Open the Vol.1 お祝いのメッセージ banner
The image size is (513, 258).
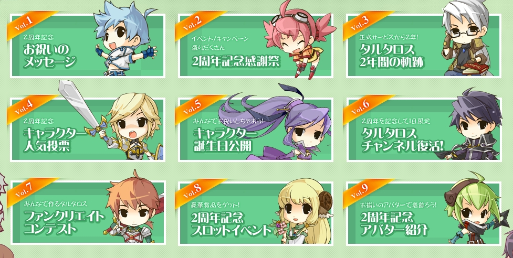pyautogui.click(x=87, y=46)
